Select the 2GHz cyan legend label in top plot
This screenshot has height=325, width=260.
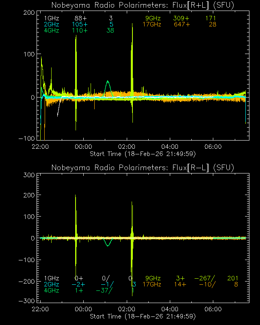51,24
